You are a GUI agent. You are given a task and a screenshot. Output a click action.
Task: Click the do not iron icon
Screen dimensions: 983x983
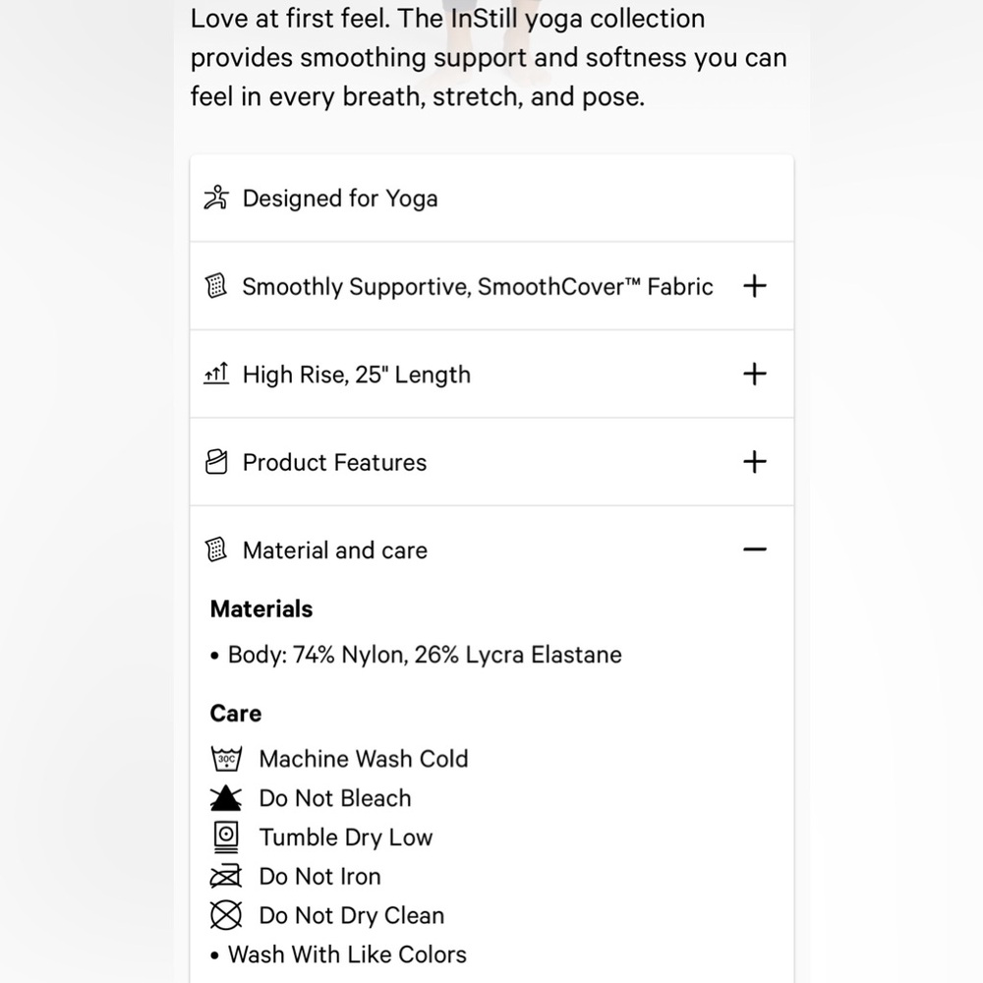pos(226,876)
